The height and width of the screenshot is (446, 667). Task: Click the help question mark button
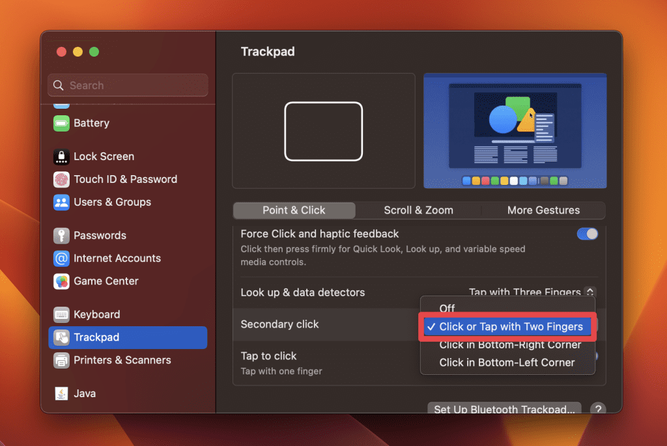click(597, 409)
